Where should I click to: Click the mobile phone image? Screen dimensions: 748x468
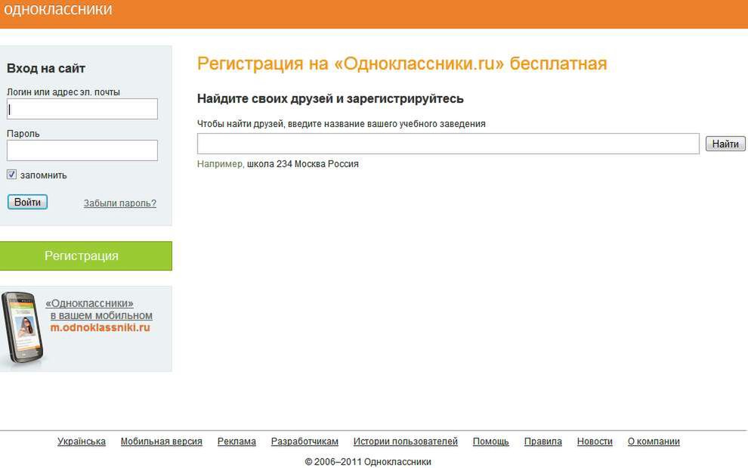pos(22,327)
